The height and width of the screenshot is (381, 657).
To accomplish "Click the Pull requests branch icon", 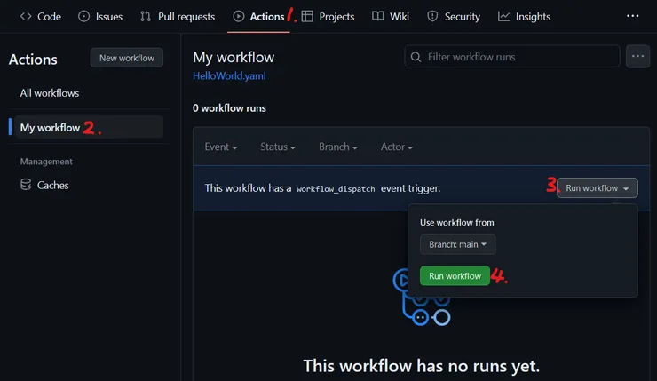I will tap(146, 16).
